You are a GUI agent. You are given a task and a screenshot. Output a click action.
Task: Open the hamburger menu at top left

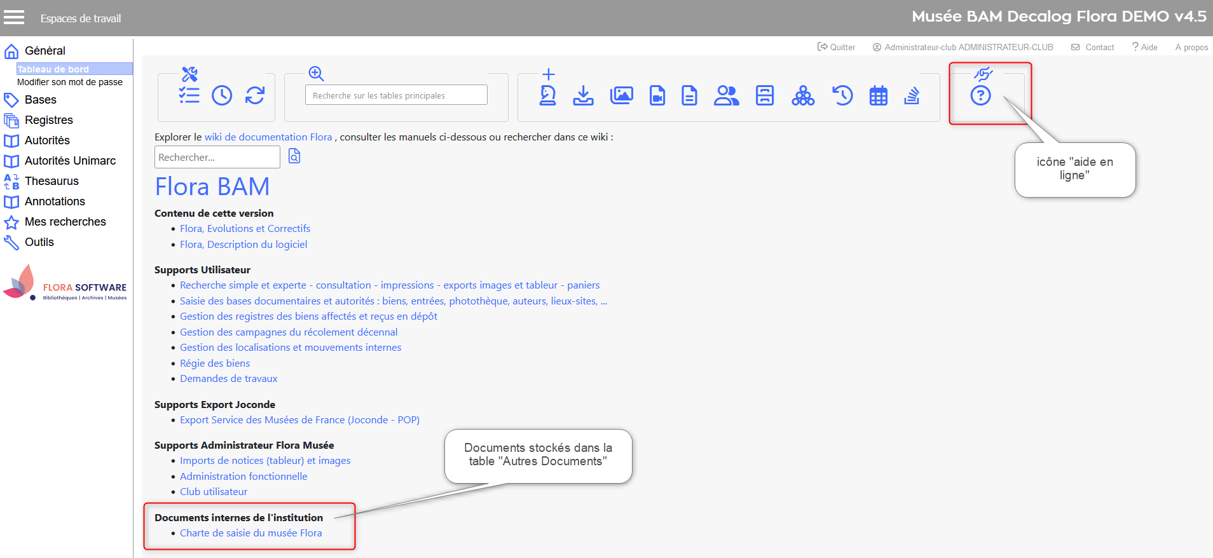14,17
